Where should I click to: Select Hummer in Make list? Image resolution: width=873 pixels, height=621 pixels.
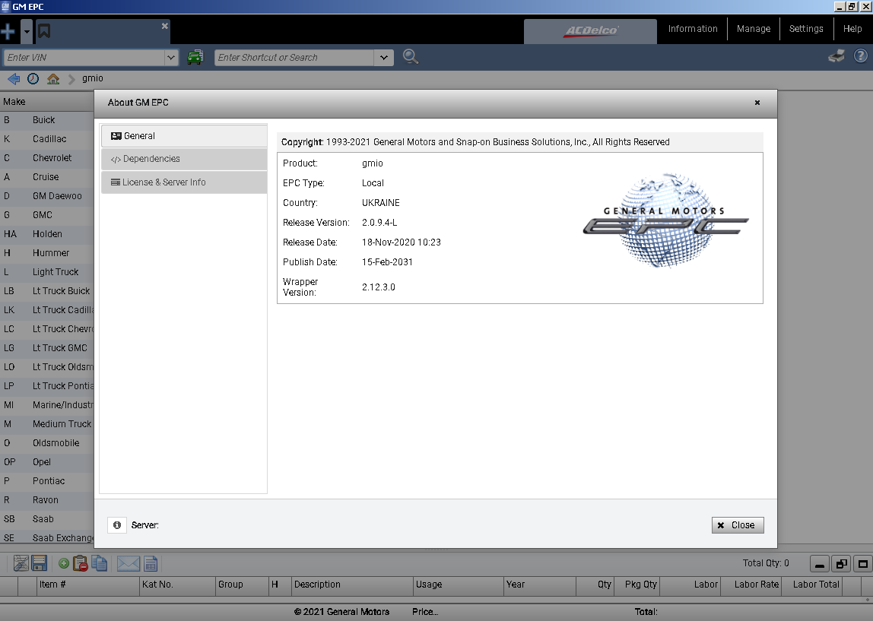coord(47,253)
